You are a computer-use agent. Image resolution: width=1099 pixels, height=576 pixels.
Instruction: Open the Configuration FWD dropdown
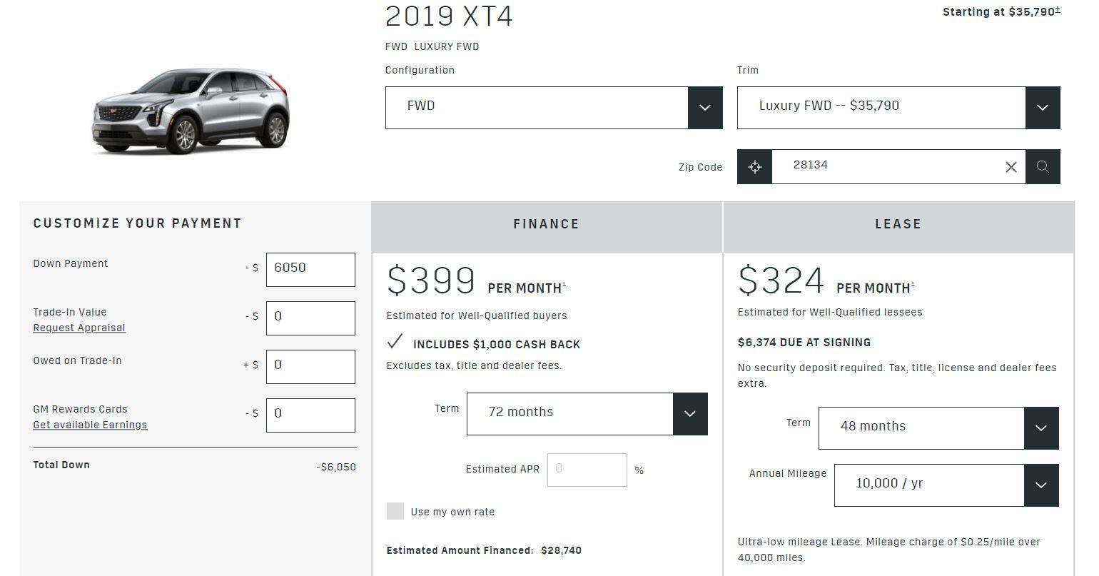coord(705,107)
